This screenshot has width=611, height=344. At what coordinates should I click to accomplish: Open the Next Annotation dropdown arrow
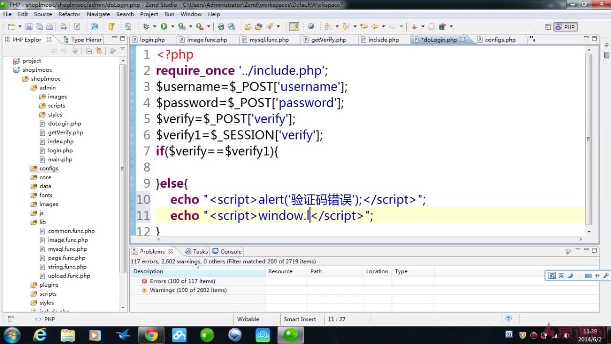(x=337, y=27)
